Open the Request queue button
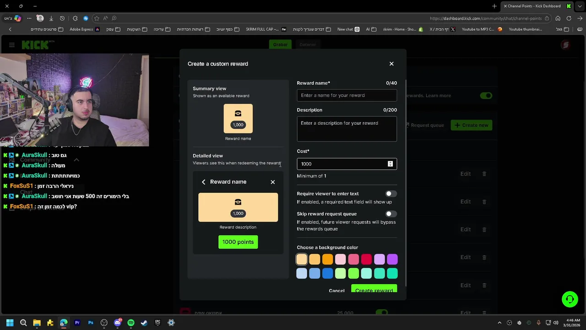The image size is (586, 330). pos(424,125)
